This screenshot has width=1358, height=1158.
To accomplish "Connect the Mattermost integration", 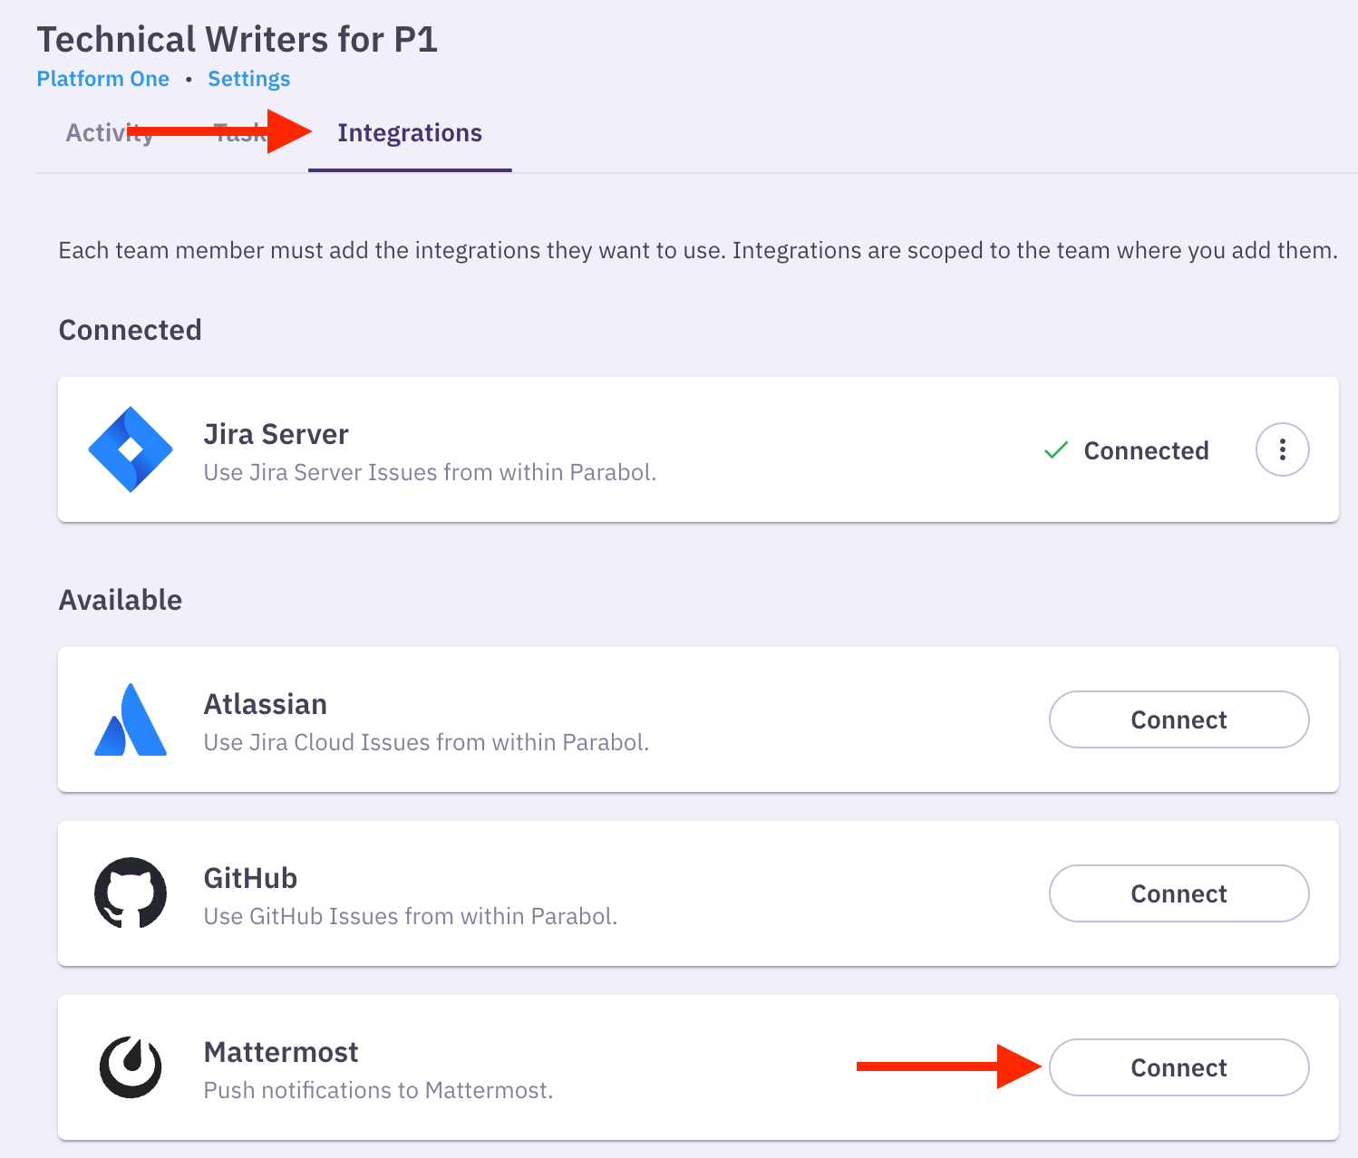I will pyautogui.click(x=1179, y=1067).
